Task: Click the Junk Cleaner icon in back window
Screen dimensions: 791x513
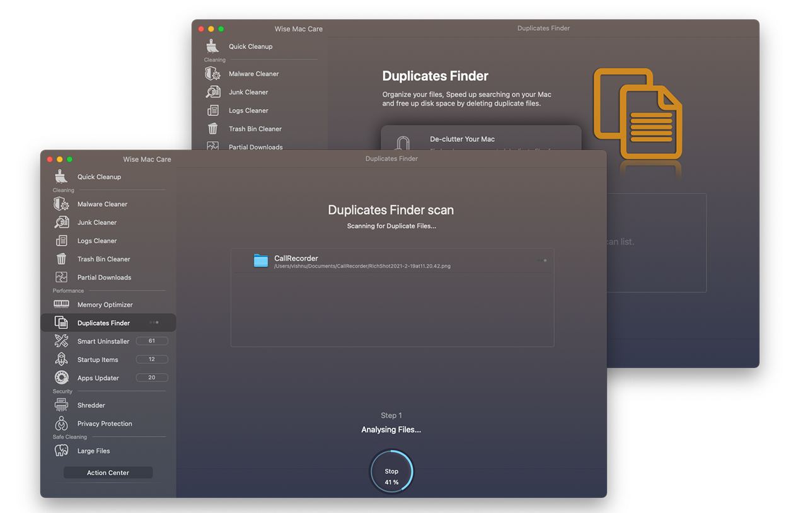Action: pyautogui.click(x=212, y=92)
